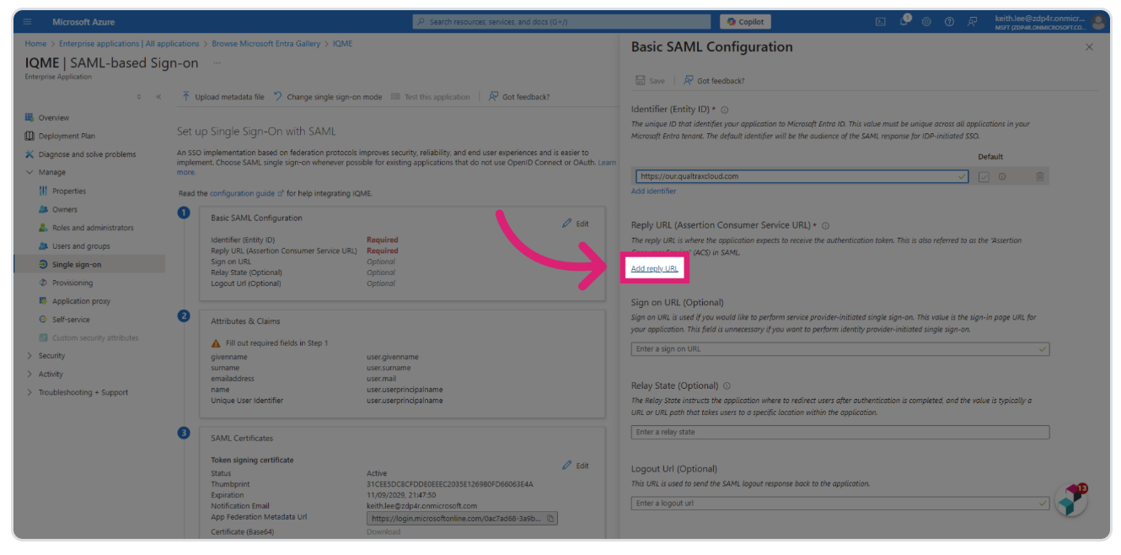This screenshot has height=555, width=1121.
Task: Collapse the sidebar with the double chevron
Action: coord(158,97)
